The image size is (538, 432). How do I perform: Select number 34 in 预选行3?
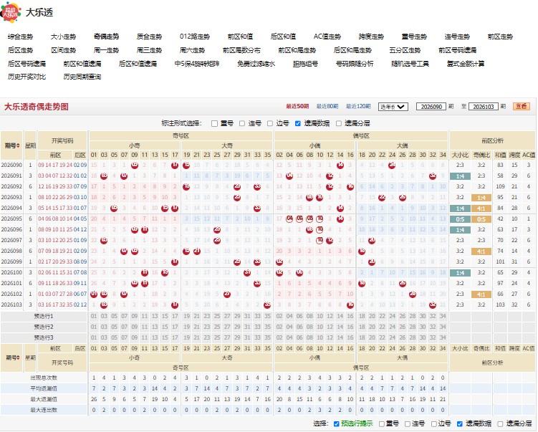click(443, 337)
